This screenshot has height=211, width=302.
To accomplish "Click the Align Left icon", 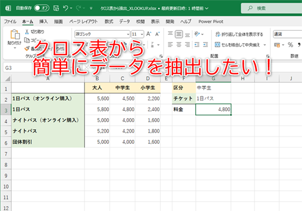I will coord(170,45).
